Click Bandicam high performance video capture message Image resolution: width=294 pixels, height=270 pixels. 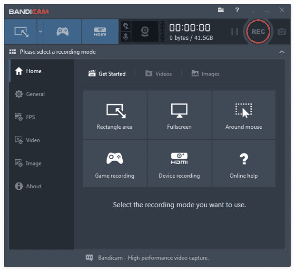tap(153, 258)
